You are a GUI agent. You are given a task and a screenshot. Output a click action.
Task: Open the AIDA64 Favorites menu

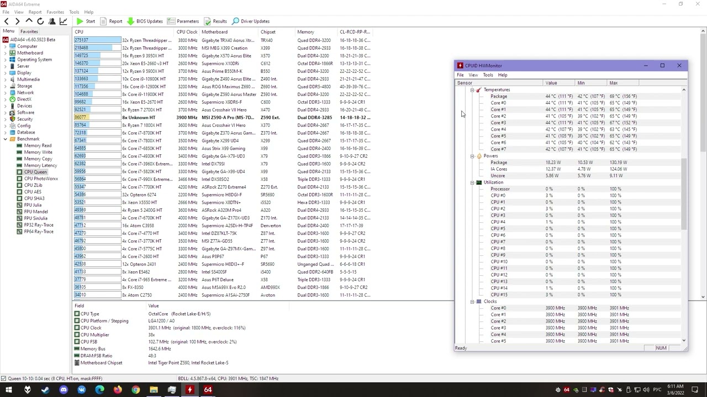click(55, 12)
